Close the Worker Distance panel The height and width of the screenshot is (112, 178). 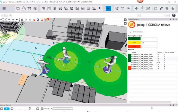pyautogui.click(x=176, y=19)
